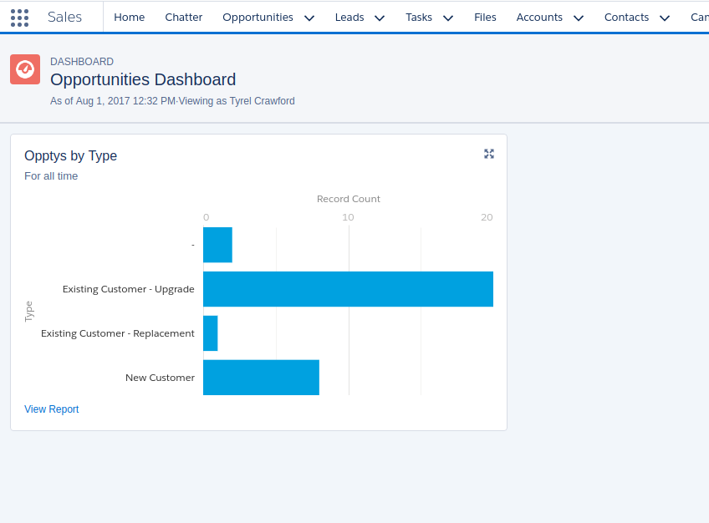Open the Contacts dropdown chevron
This screenshot has width=709, height=523.
click(x=665, y=18)
